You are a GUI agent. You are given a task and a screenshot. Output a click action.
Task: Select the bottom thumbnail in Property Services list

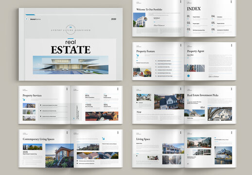tap(29, 118)
